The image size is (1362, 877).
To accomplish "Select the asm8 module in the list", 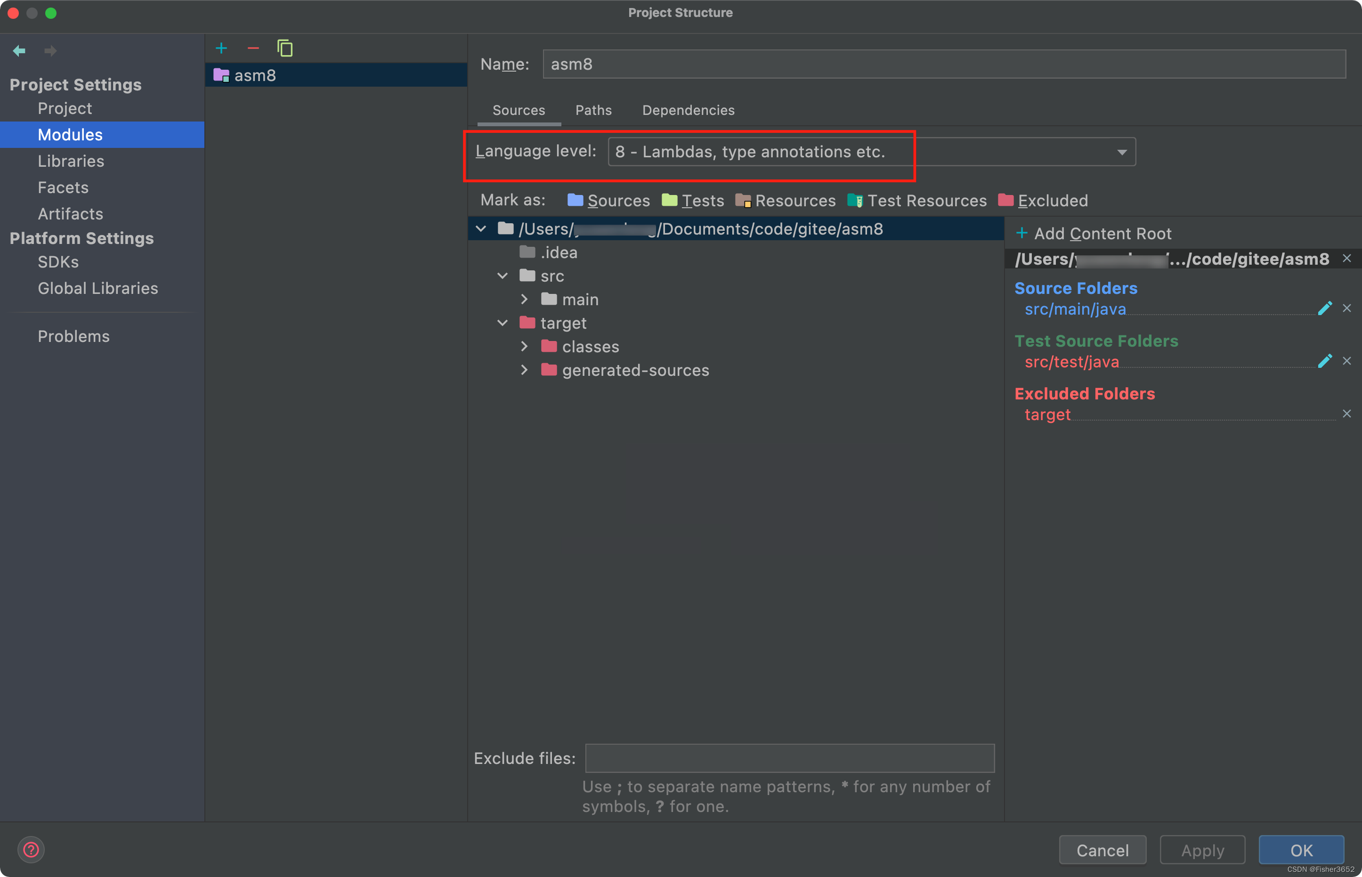I will tap(336, 75).
